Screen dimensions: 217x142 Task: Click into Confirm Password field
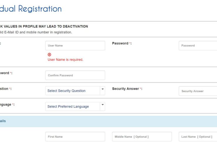pos(75,75)
